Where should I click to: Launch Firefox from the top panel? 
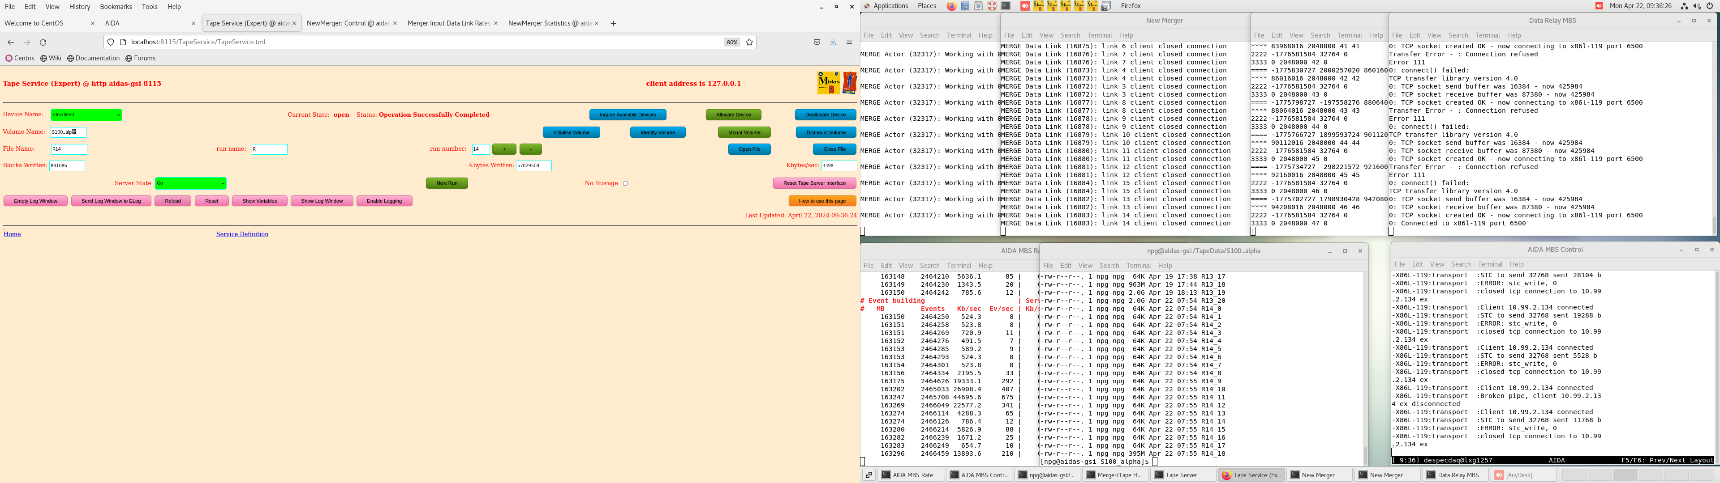coord(951,6)
